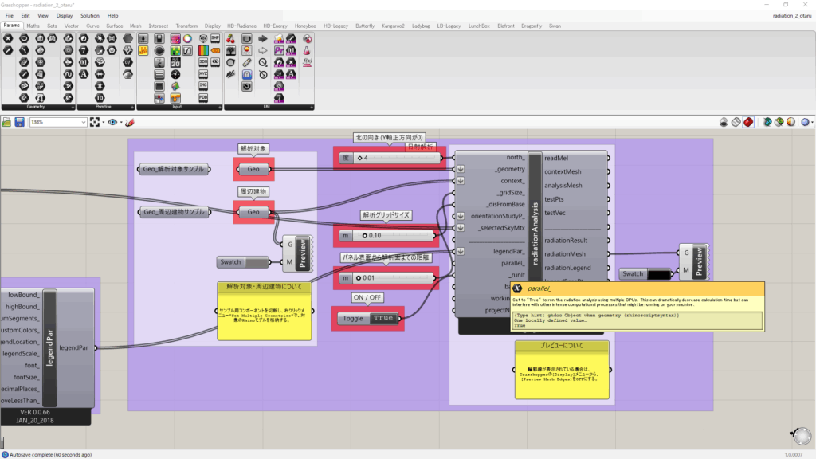Open the 138% zoom level dropdown
816x459 pixels.
coord(83,122)
